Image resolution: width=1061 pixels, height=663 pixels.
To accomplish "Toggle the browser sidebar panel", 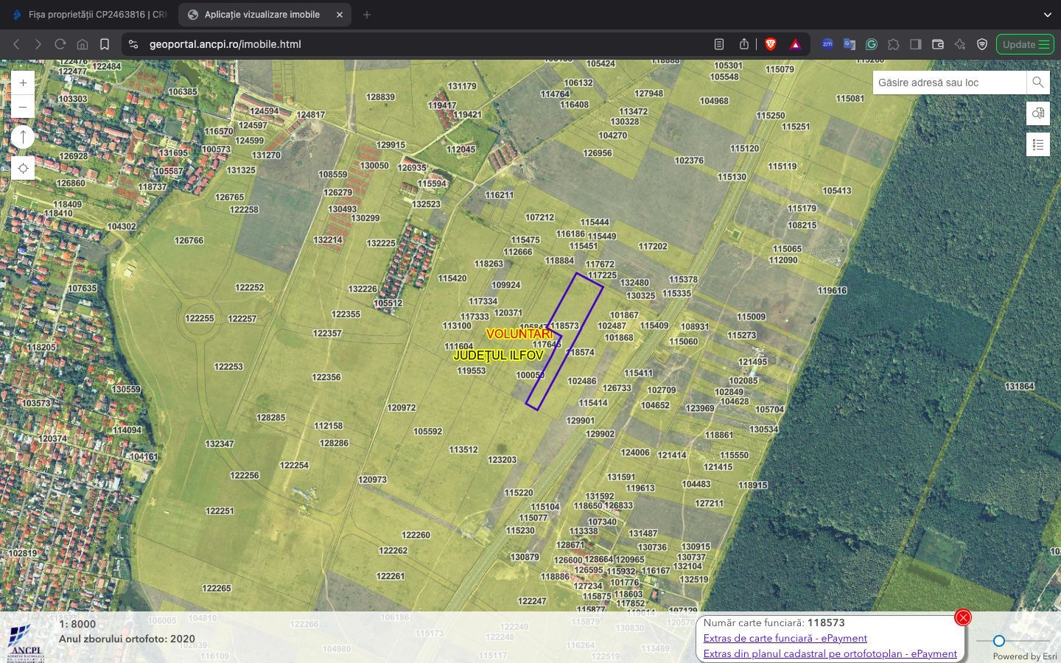I will pyautogui.click(x=915, y=44).
